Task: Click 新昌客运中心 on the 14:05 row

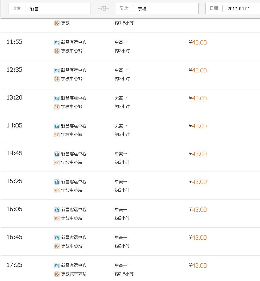Action: pyautogui.click(x=74, y=126)
